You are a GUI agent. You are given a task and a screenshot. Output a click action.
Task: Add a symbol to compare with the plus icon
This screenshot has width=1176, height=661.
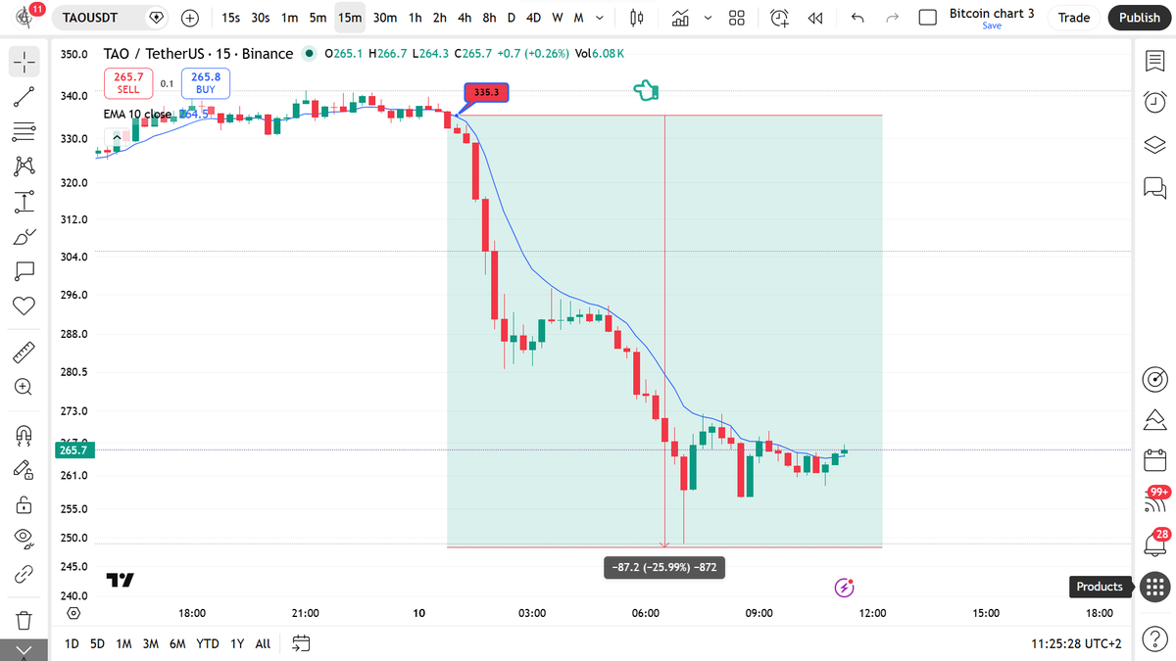pos(190,18)
